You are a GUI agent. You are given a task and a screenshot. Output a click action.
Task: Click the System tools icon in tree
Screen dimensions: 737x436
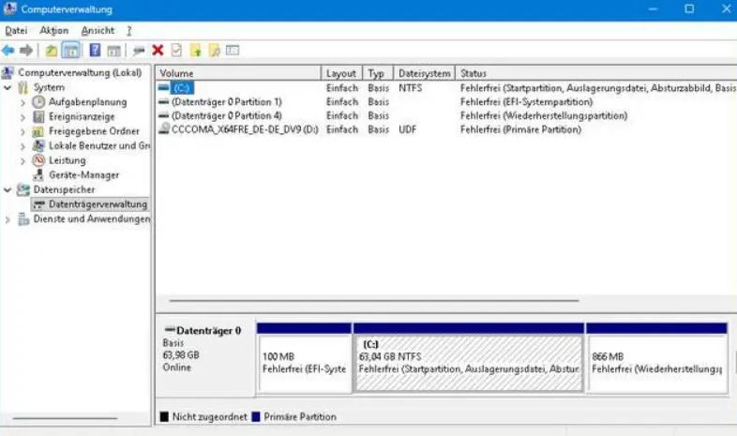coord(23,87)
